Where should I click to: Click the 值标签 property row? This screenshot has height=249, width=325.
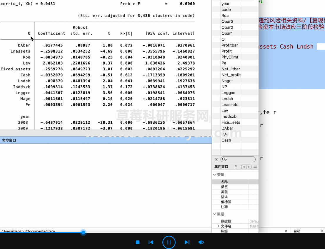[235, 202]
